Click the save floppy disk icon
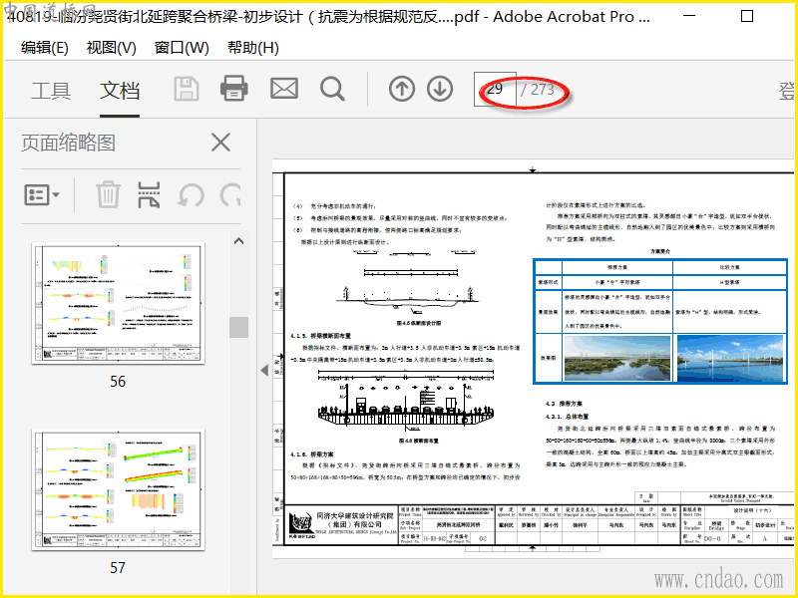The height and width of the screenshot is (598, 798). tap(187, 89)
